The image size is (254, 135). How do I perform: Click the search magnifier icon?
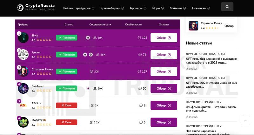[227, 7]
